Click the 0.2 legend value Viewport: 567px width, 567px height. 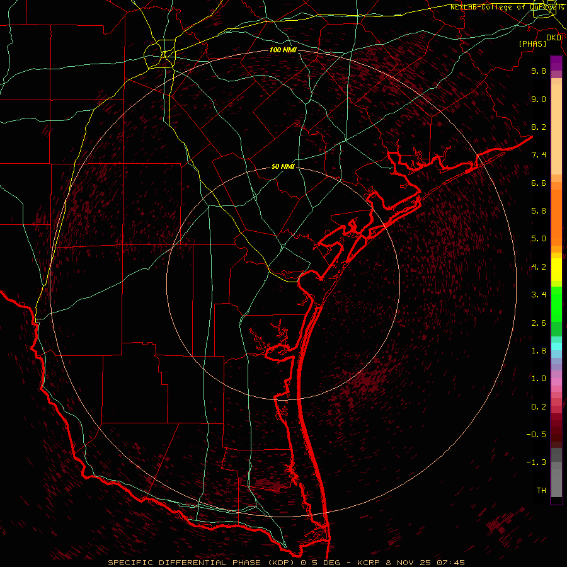point(539,407)
